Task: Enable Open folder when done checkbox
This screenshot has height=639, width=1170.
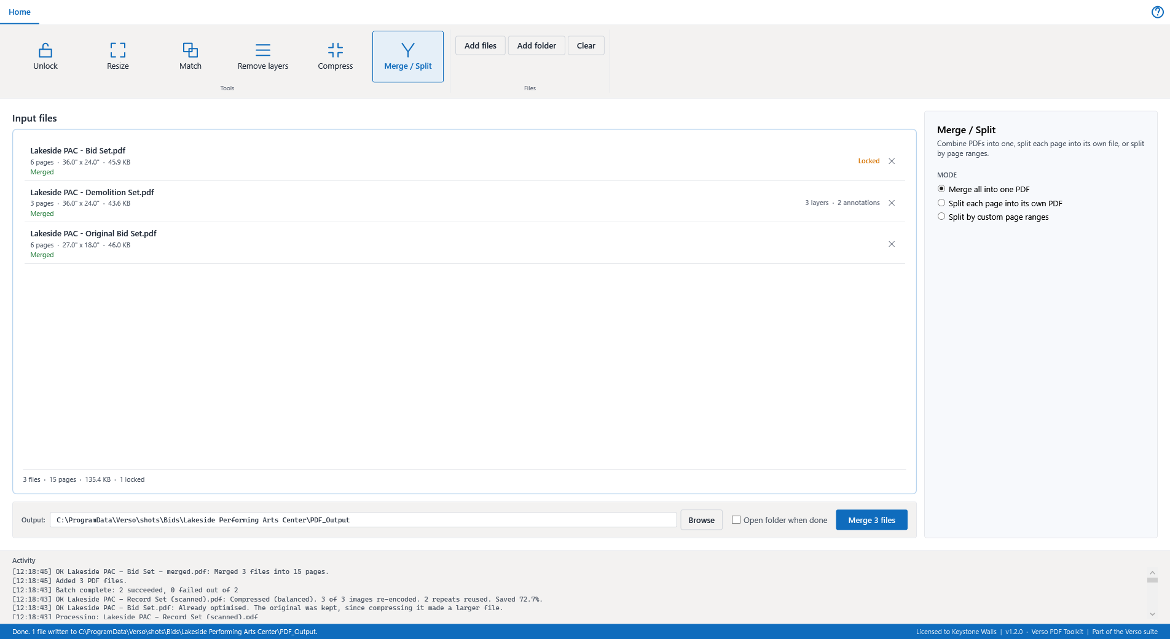Action: (x=736, y=520)
